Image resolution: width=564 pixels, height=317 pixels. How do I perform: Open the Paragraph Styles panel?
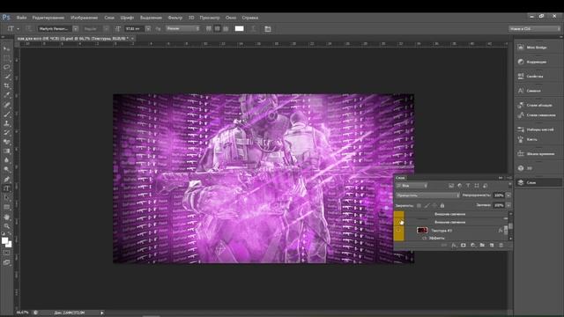click(x=536, y=105)
